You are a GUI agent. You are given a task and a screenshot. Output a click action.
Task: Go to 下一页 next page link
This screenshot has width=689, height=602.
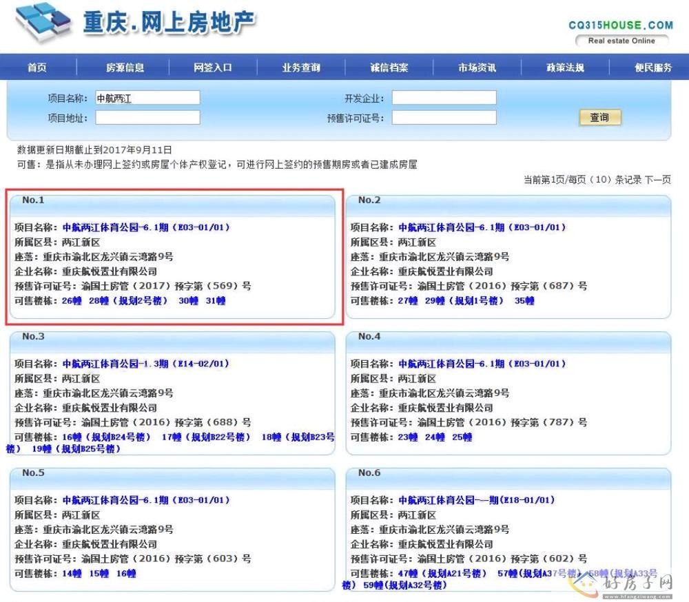tap(658, 179)
